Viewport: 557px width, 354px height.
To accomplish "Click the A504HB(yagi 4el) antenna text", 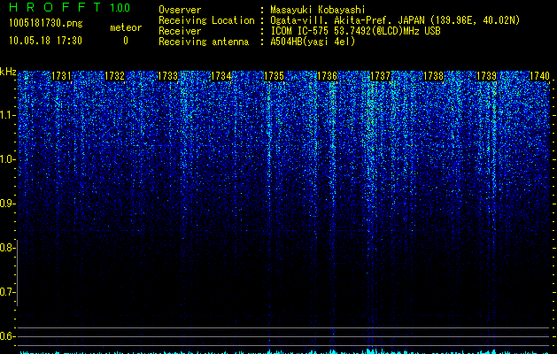I will coord(313,42).
